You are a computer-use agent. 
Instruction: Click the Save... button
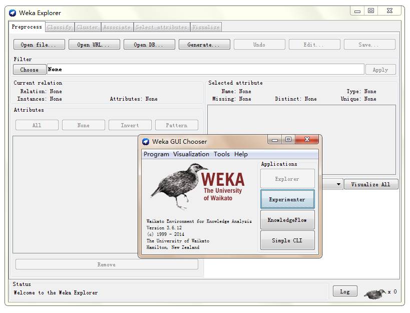[x=369, y=45]
